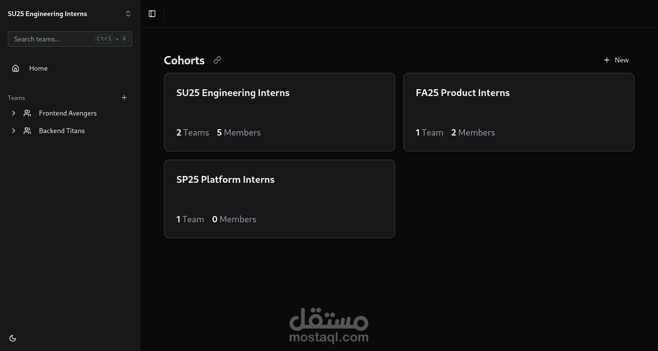Open the FA25 Product Interns card
The image size is (658, 351).
(x=519, y=112)
